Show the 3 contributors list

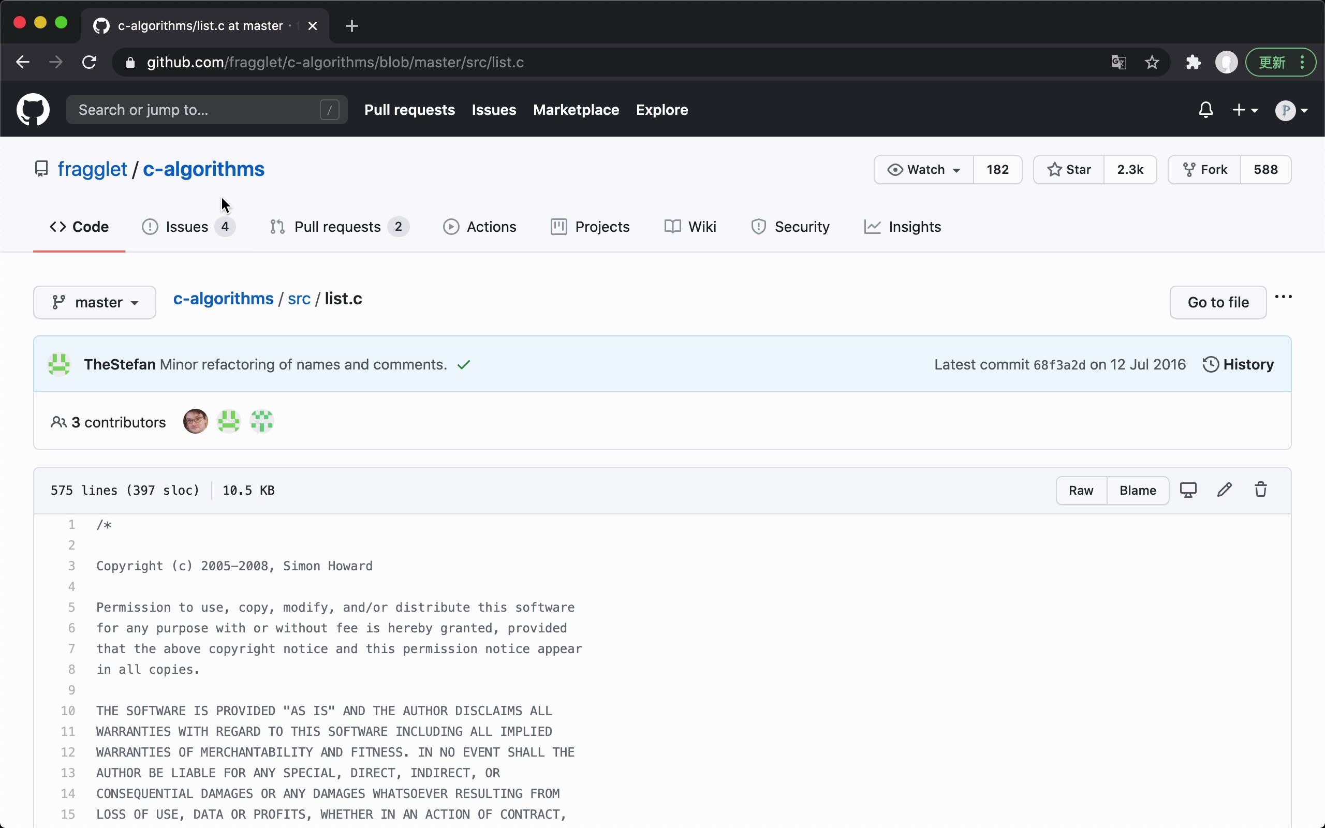pos(108,422)
